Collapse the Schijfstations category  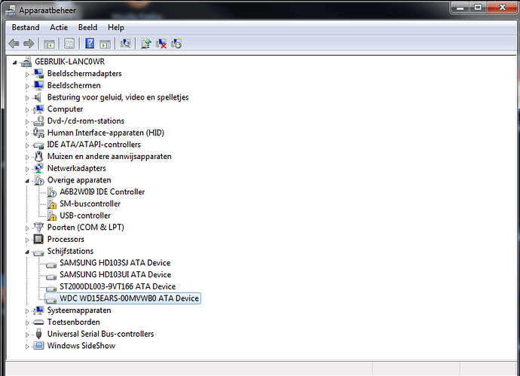[27, 252]
